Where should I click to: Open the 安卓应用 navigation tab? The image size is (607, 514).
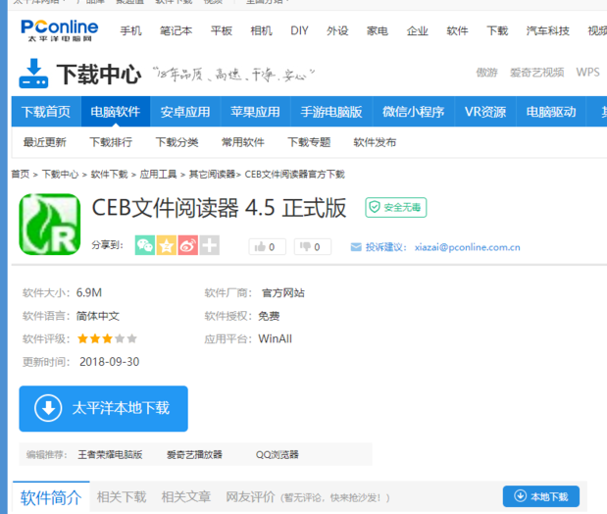184,111
